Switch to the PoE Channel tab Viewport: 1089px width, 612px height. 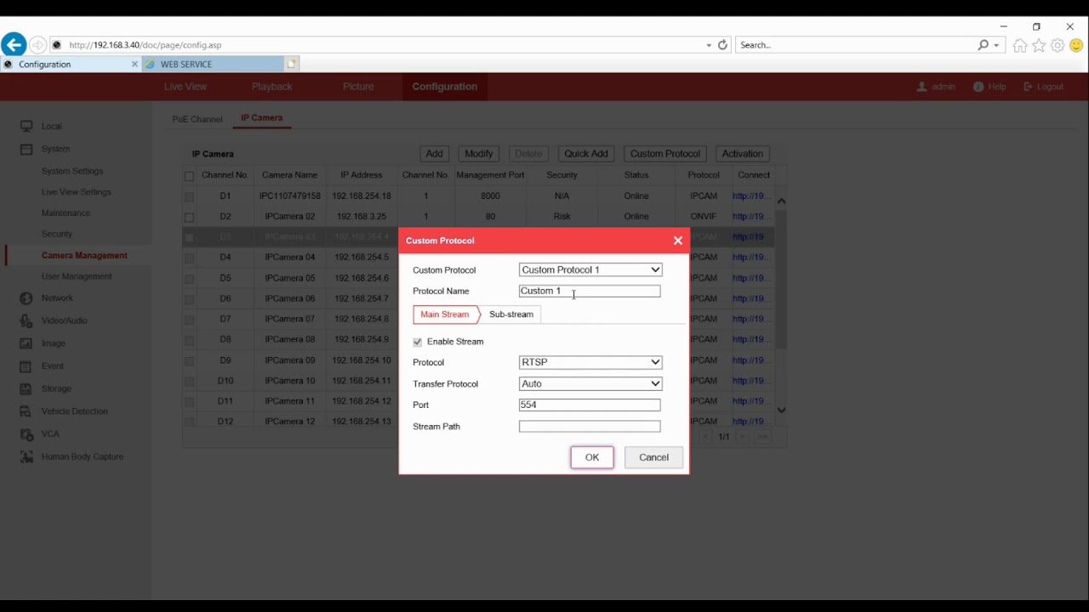tap(197, 119)
